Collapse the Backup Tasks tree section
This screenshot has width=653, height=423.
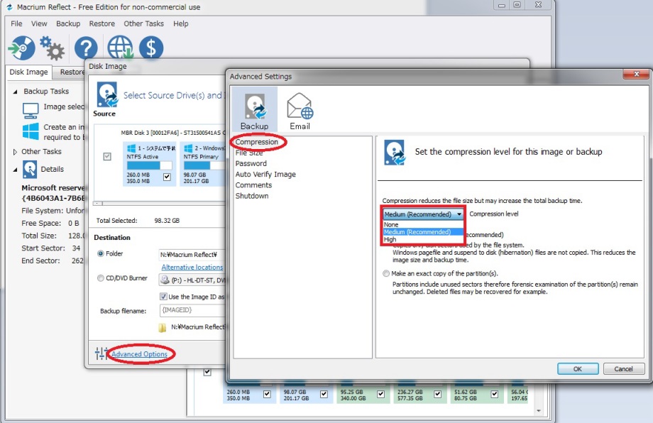16,92
